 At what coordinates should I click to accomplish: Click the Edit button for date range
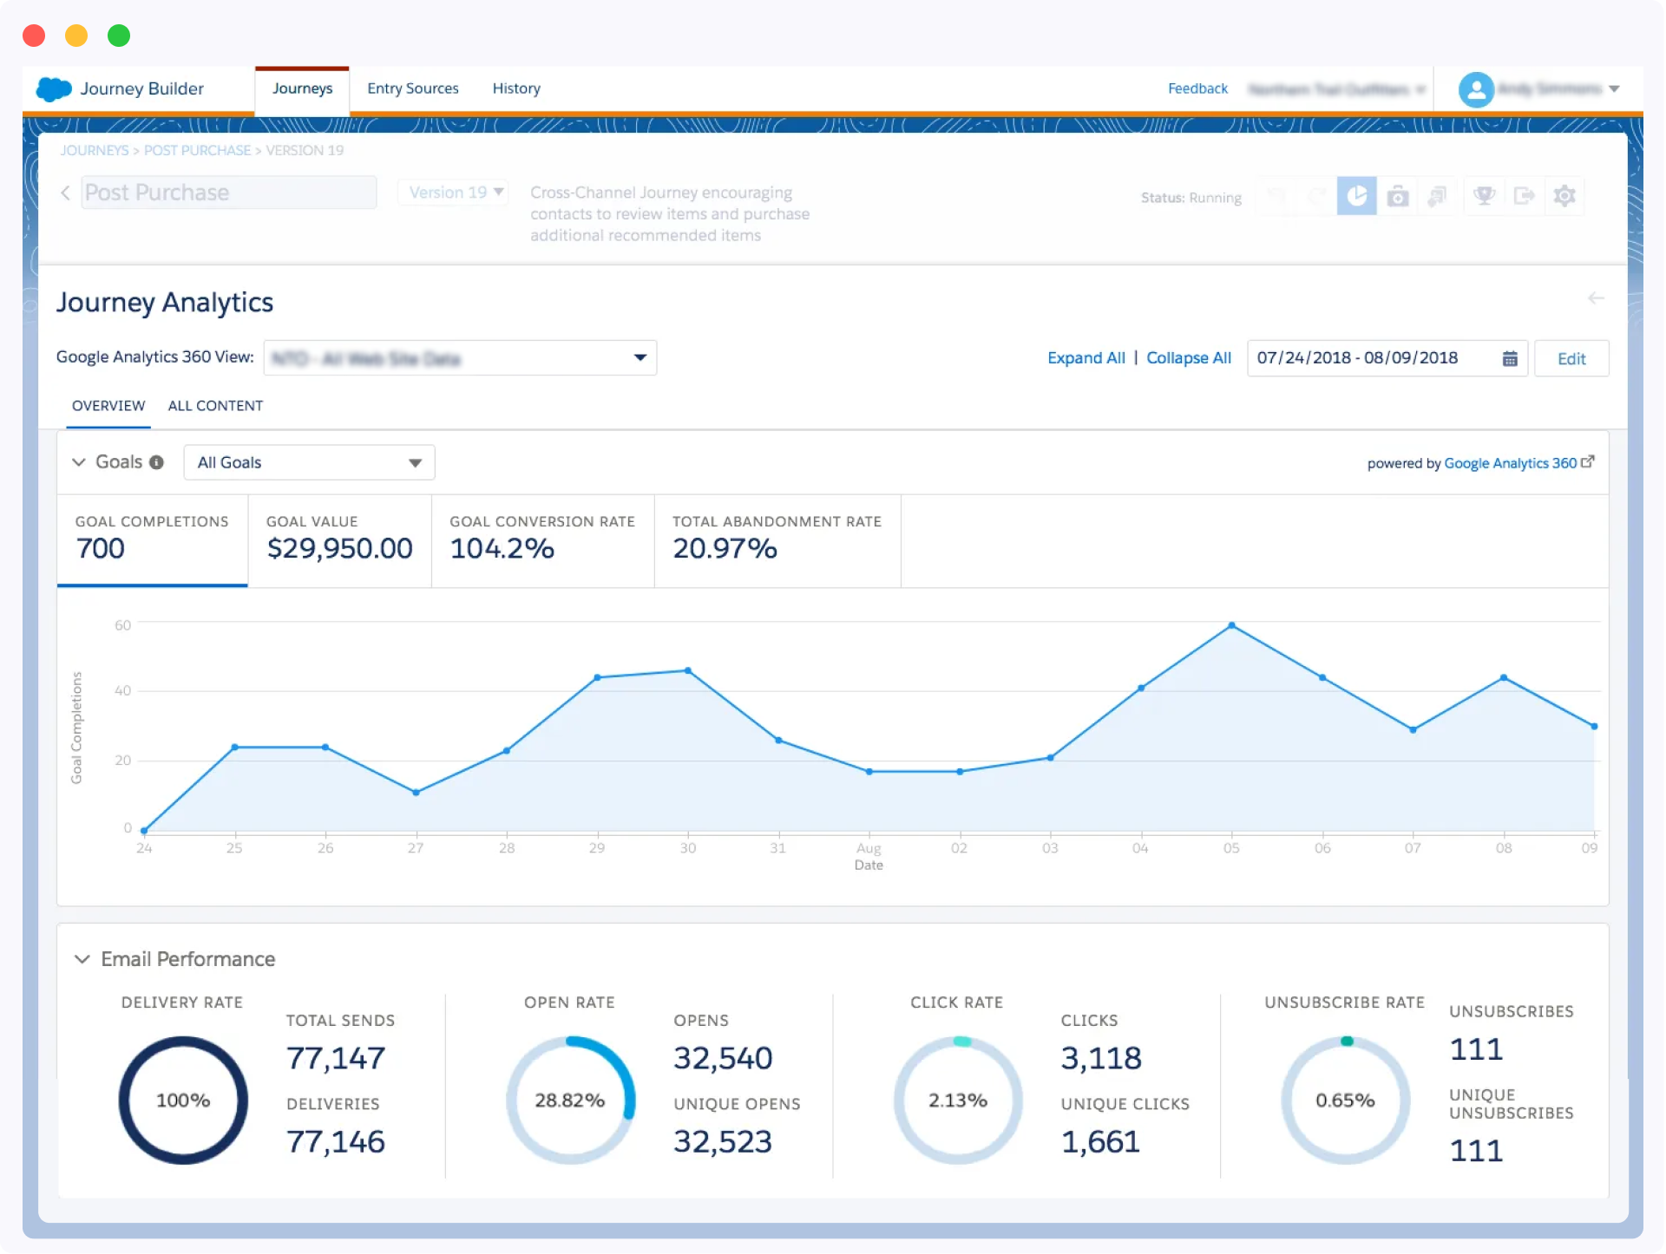1570,358
